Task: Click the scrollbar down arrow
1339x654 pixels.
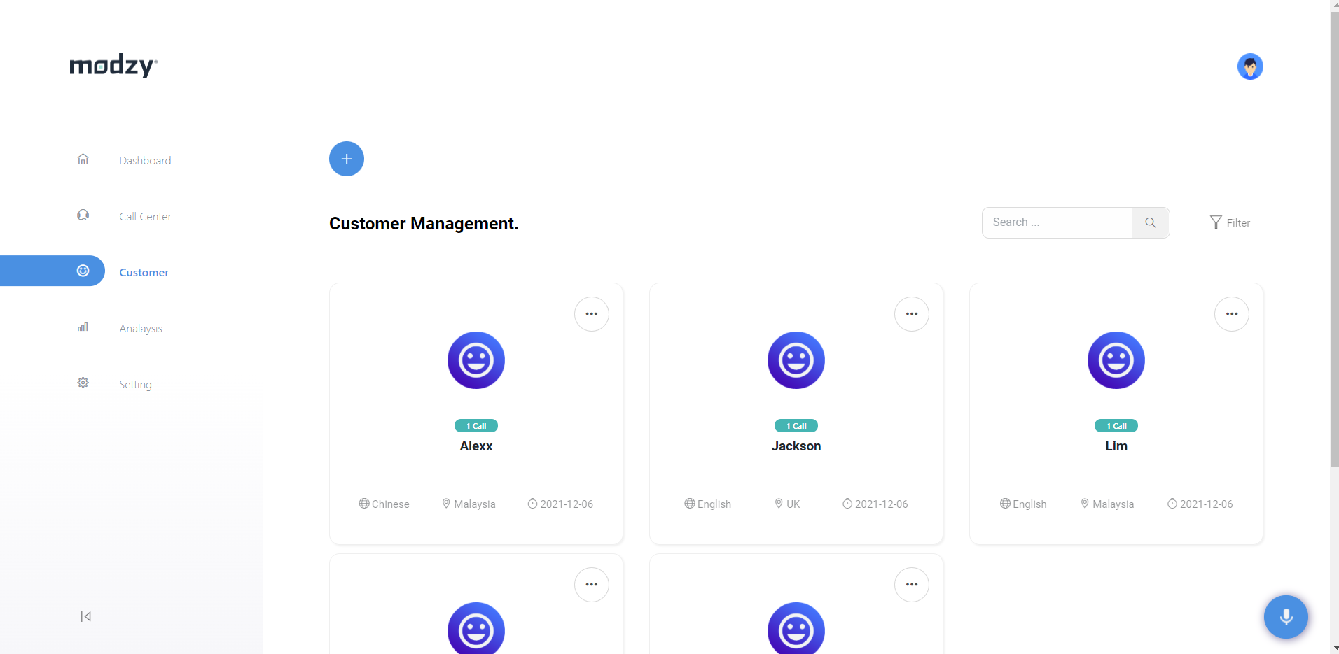Action: click(x=1335, y=648)
